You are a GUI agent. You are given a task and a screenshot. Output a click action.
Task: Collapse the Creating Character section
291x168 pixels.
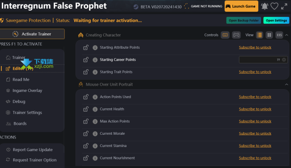(286, 35)
